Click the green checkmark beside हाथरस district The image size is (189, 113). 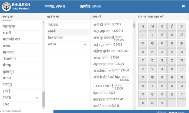tap(37, 98)
